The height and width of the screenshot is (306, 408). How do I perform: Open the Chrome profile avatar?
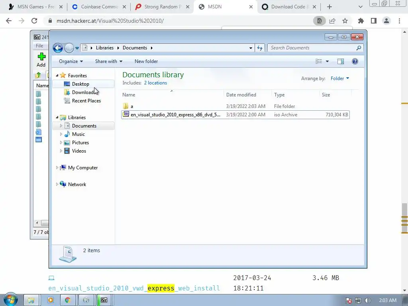coord(386,21)
